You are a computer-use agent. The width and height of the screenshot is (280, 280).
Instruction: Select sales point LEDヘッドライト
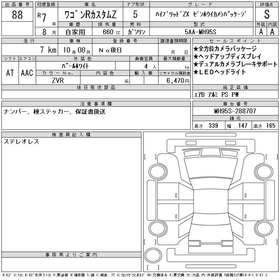tap(220, 72)
